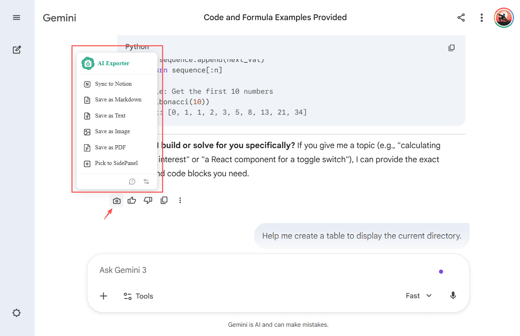Select Sync to Notion
Image resolution: width=520 pixels, height=336 pixels.
click(114, 84)
